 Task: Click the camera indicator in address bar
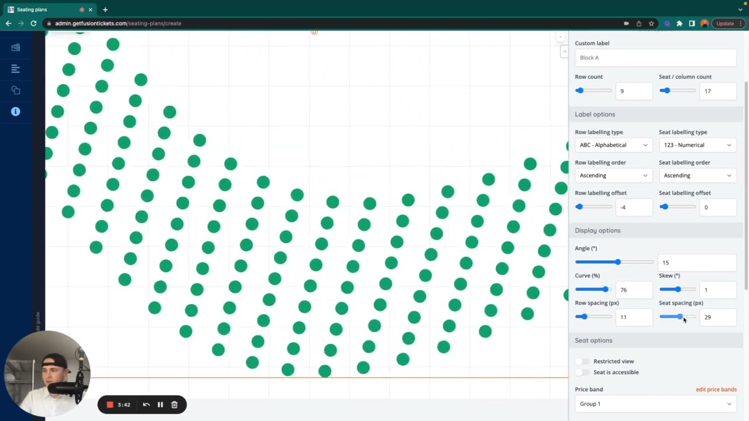point(626,23)
